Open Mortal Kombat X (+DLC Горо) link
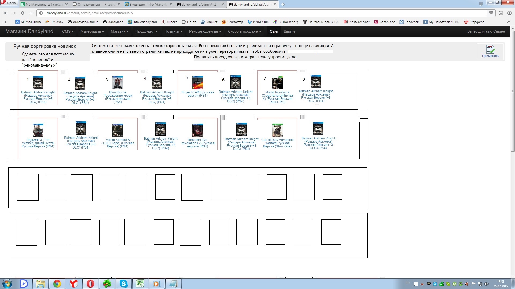This screenshot has height=289, width=515. pyautogui.click(x=117, y=143)
